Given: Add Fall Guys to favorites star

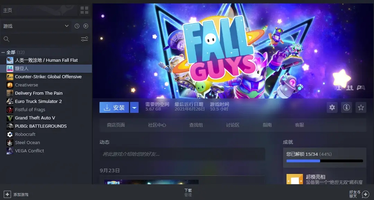Looking at the screenshot, I should coord(361,108).
